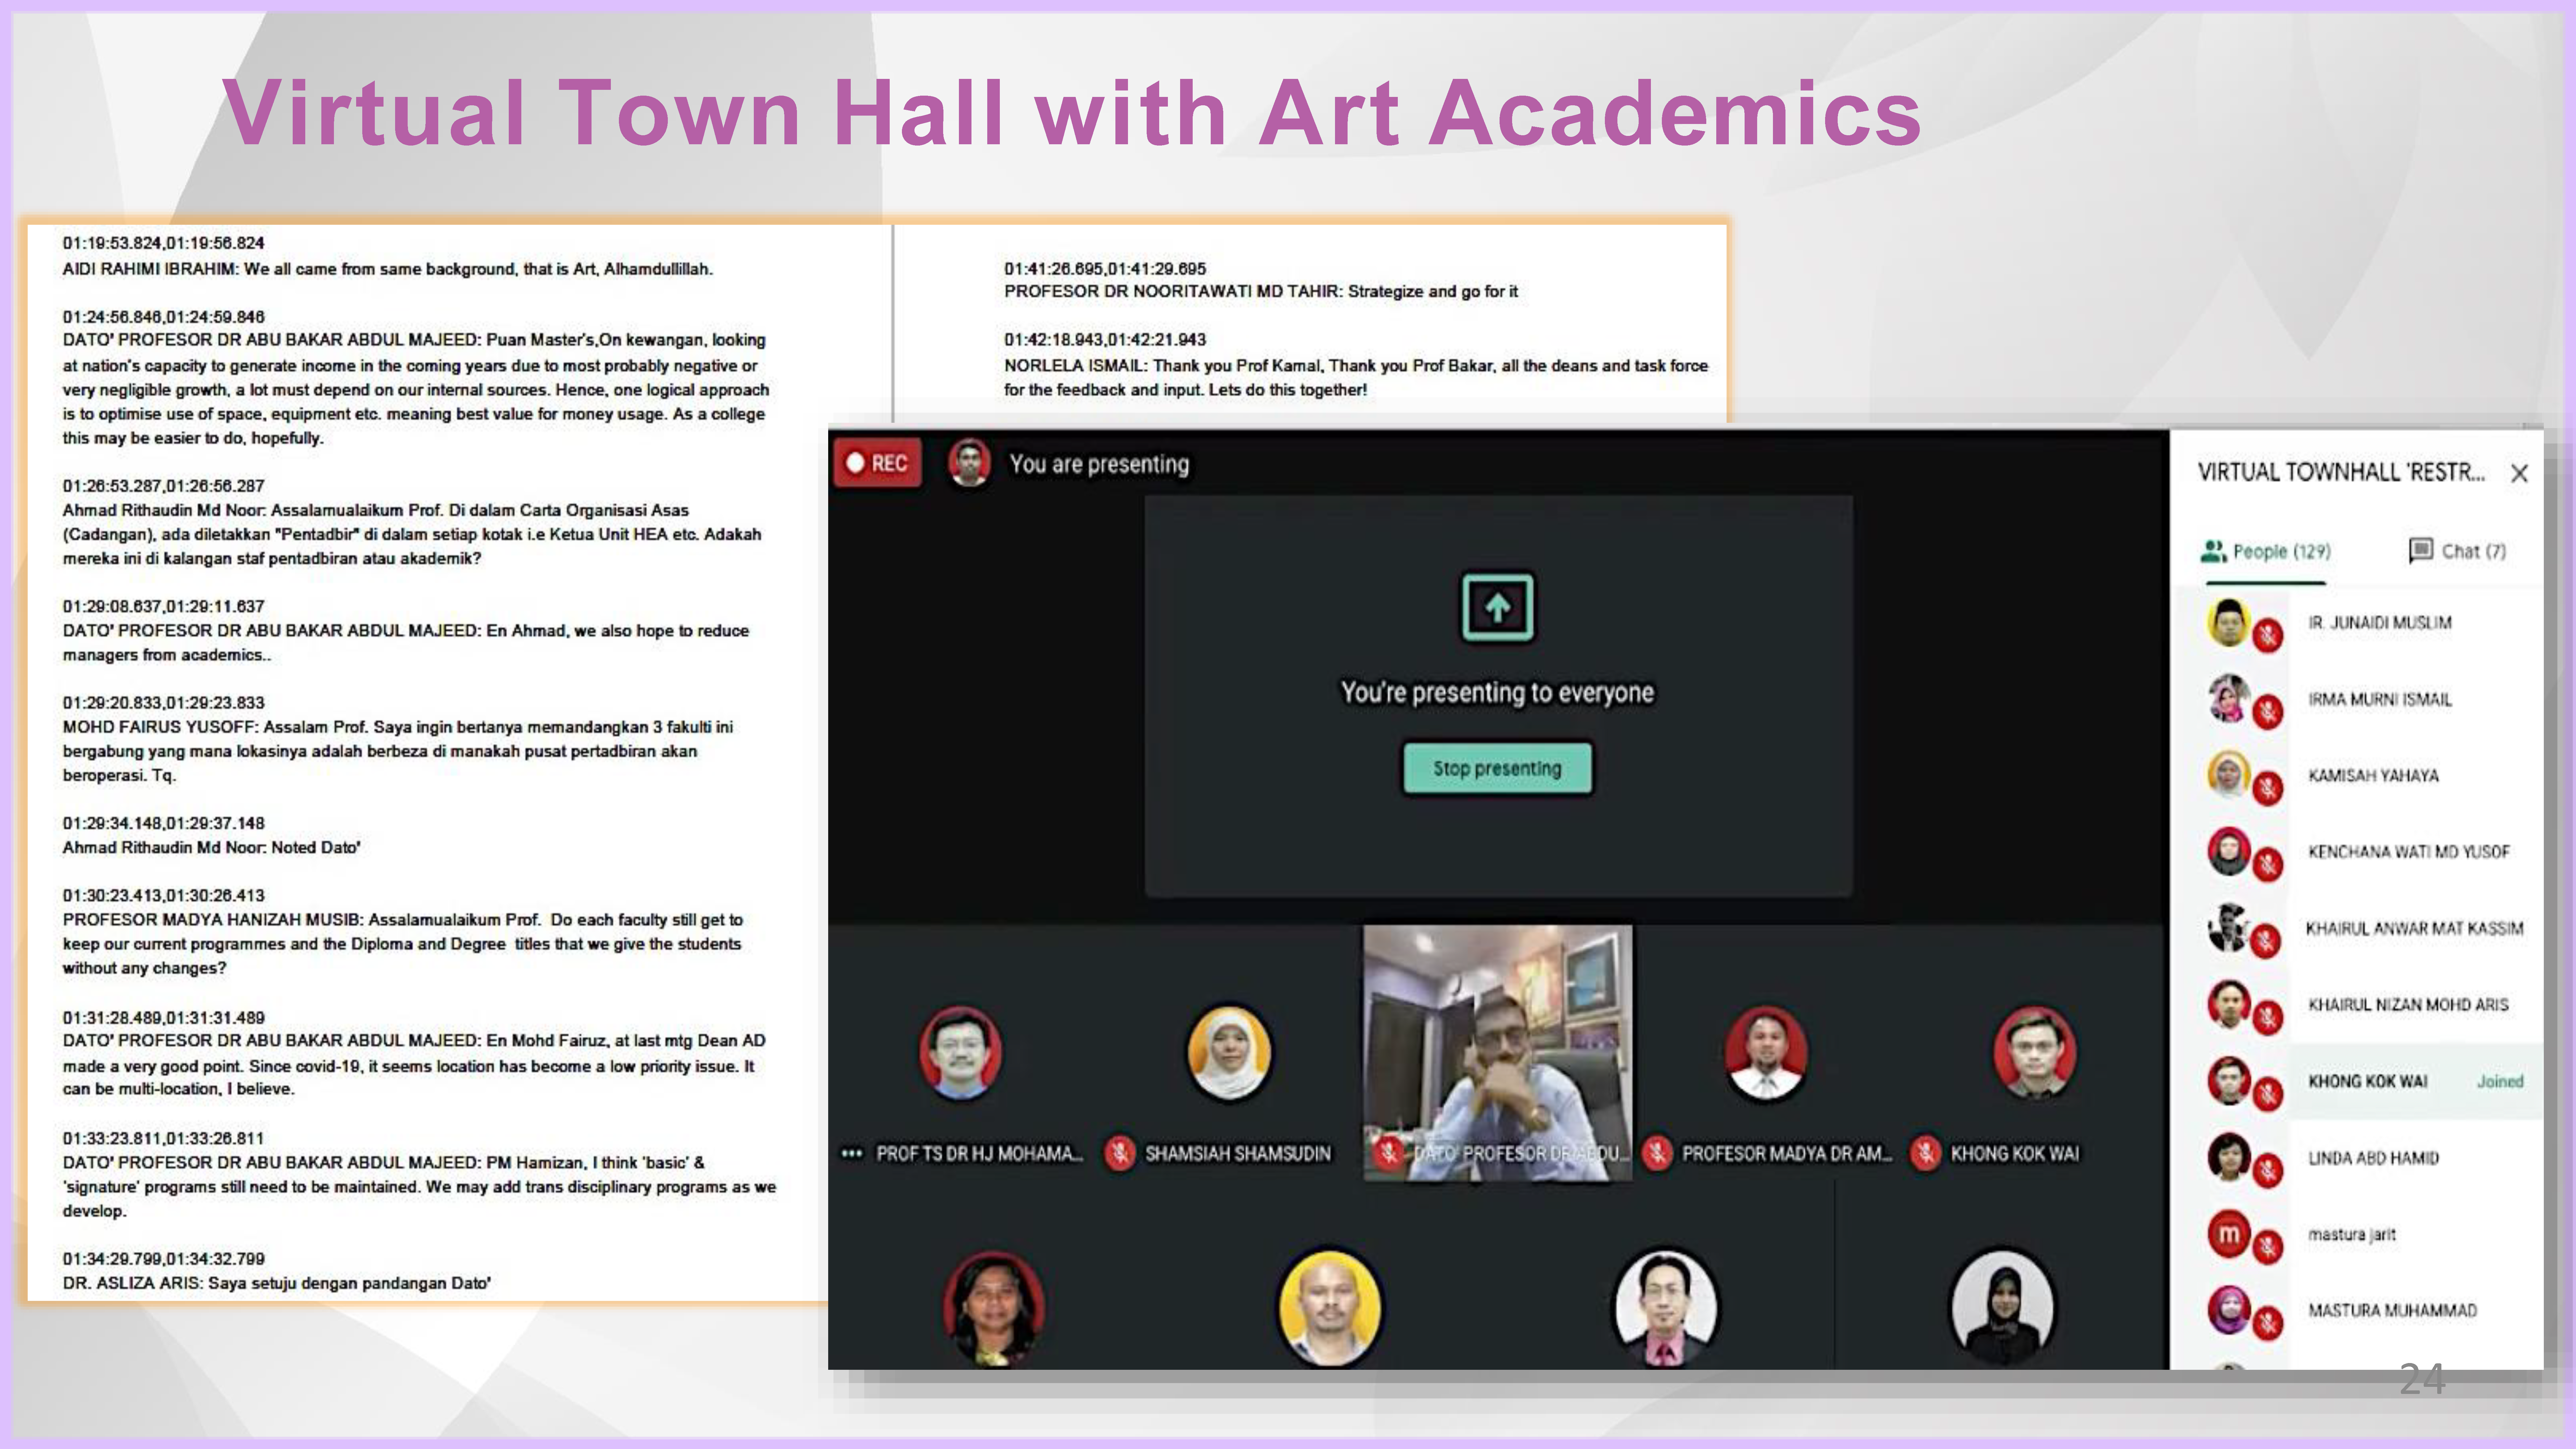Click the muted mic icon for LINDA ABD HAMID
The height and width of the screenshot is (1449, 2576).
pyautogui.click(x=2268, y=1170)
